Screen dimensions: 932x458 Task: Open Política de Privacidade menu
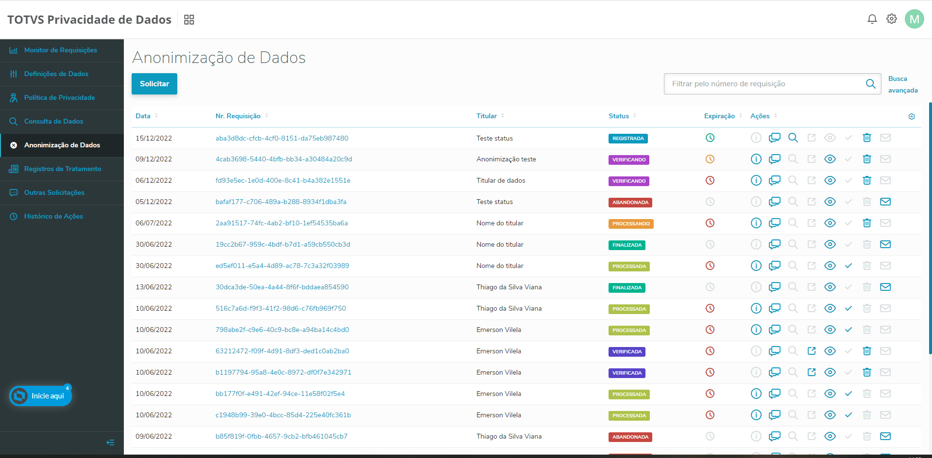click(x=62, y=98)
